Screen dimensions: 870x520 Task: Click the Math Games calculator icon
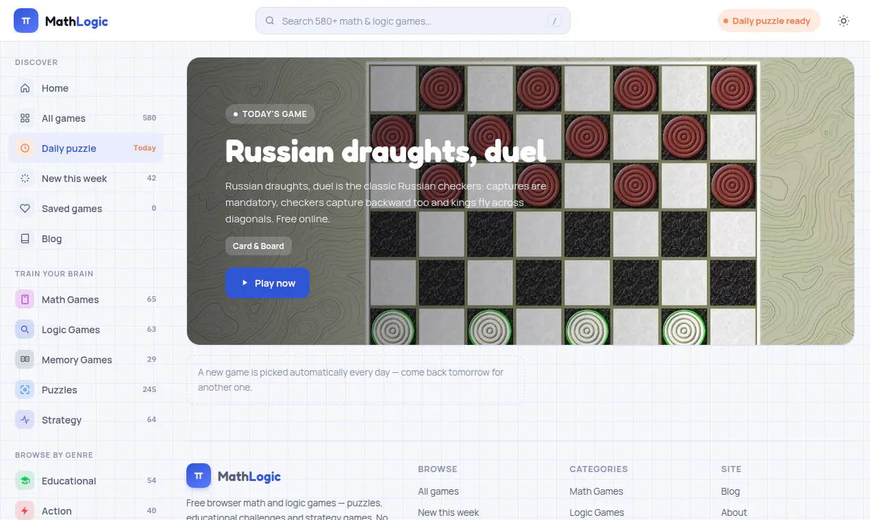coord(25,300)
